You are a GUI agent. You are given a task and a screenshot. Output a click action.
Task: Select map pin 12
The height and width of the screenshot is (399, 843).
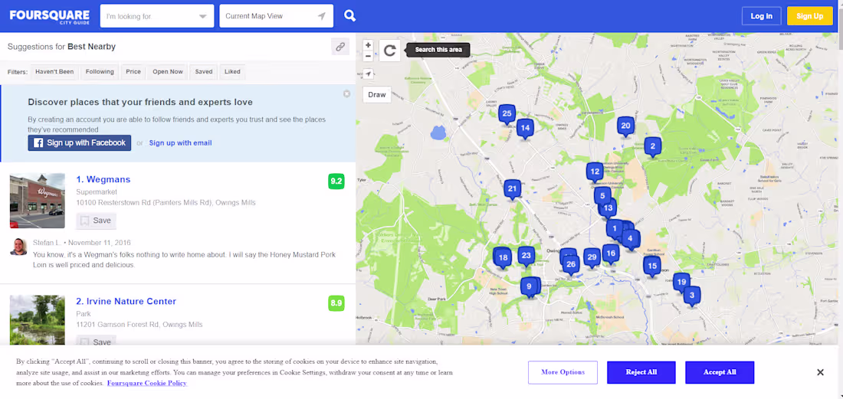coord(595,172)
